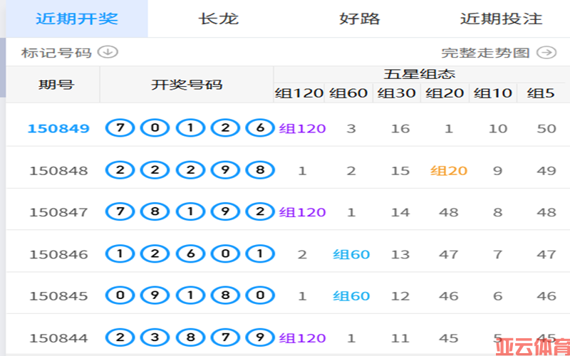
Task: Click the 五星组态 header
Action: pos(419,74)
